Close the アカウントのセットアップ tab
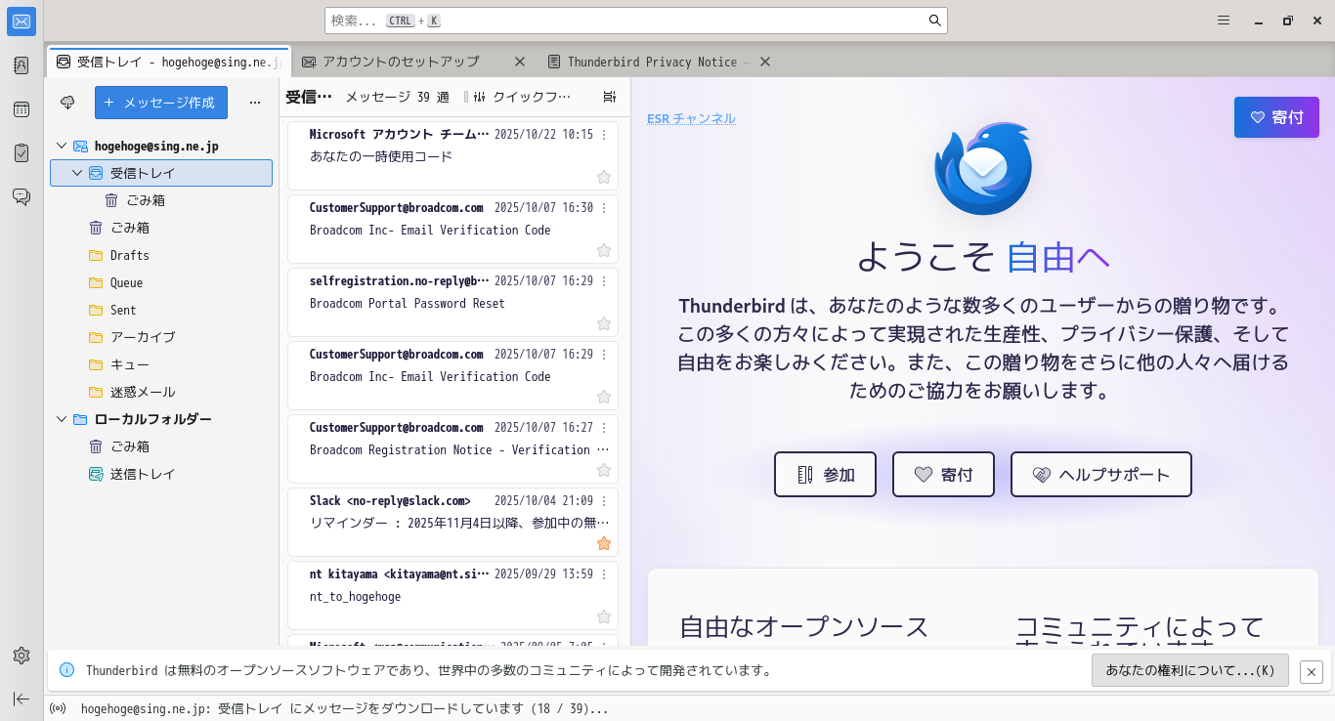The image size is (1335, 721). coord(520,62)
